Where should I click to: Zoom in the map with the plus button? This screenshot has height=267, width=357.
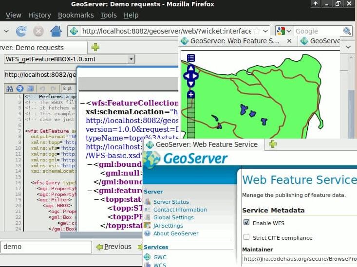tap(191, 94)
